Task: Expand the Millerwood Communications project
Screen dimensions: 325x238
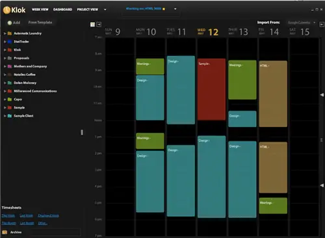Action: pos(5,91)
